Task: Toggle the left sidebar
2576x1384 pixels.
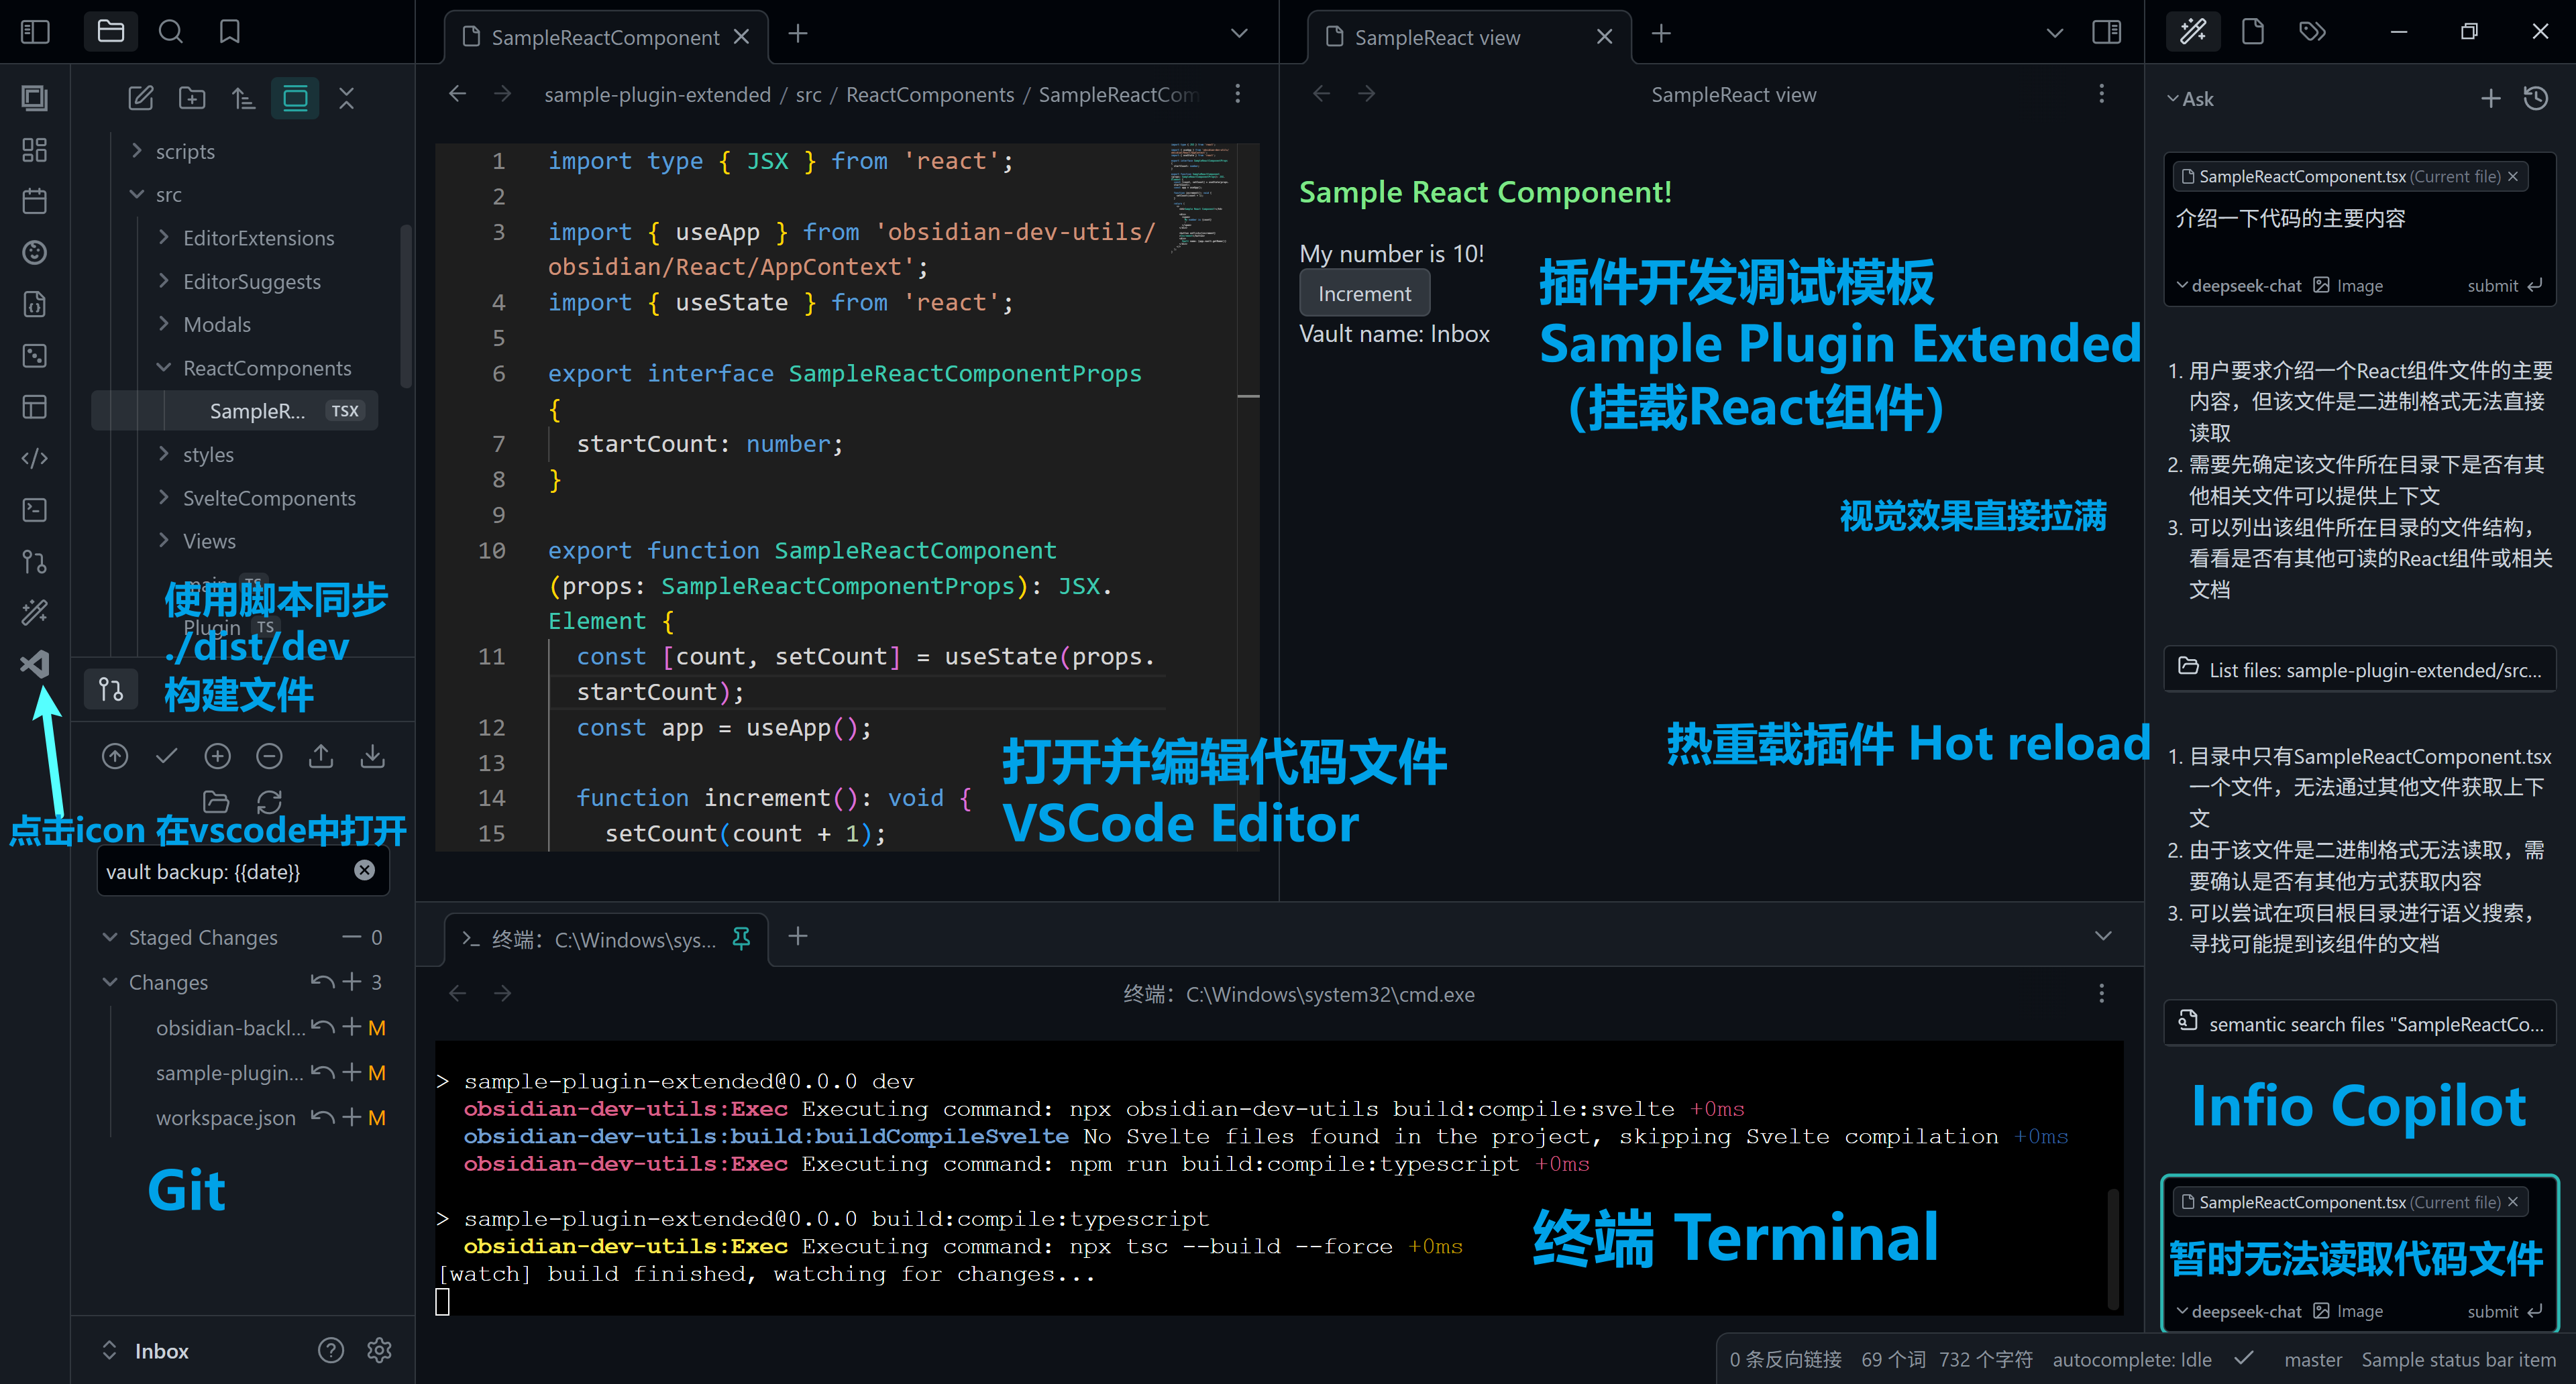Action: coord(35,32)
